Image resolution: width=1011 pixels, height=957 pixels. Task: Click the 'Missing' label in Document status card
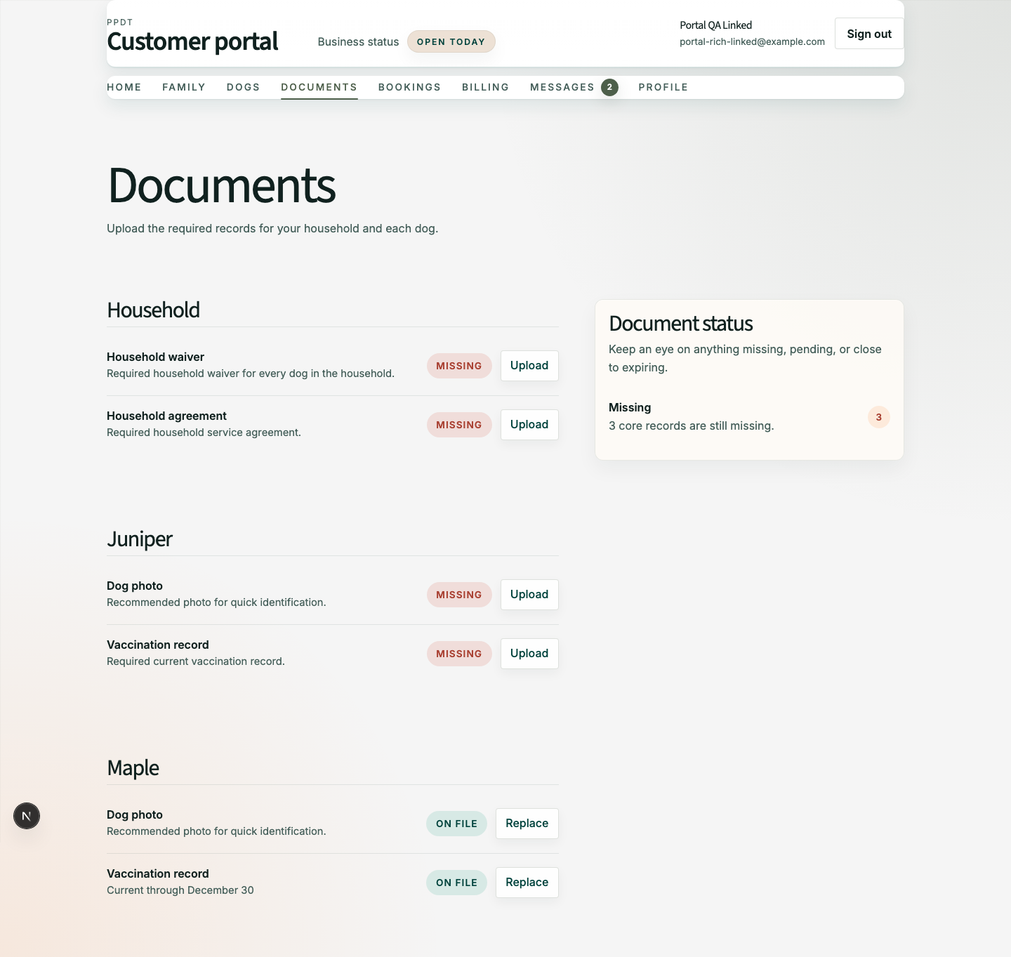(x=630, y=407)
